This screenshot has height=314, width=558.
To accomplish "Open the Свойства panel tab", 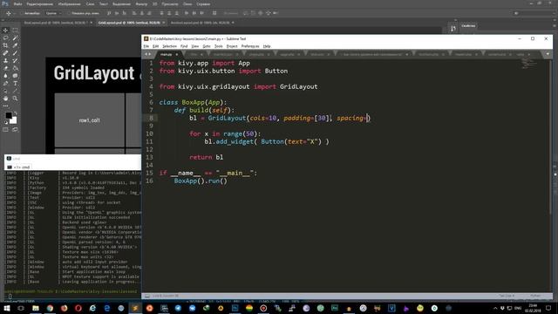I will 468,25.
